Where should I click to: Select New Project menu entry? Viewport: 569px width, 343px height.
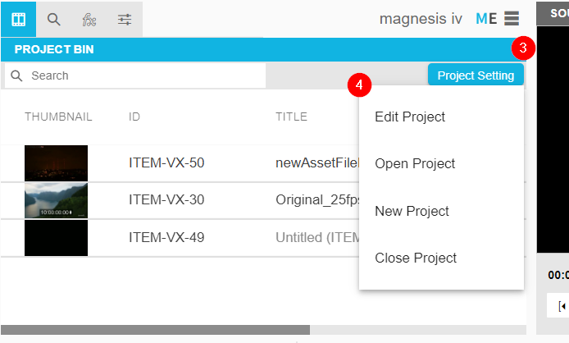pos(412,211)
